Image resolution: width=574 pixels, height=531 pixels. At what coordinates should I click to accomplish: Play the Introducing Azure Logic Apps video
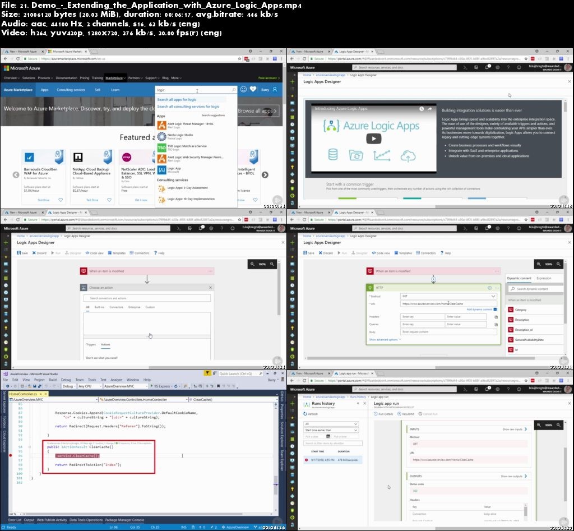[x=374, y=138]
